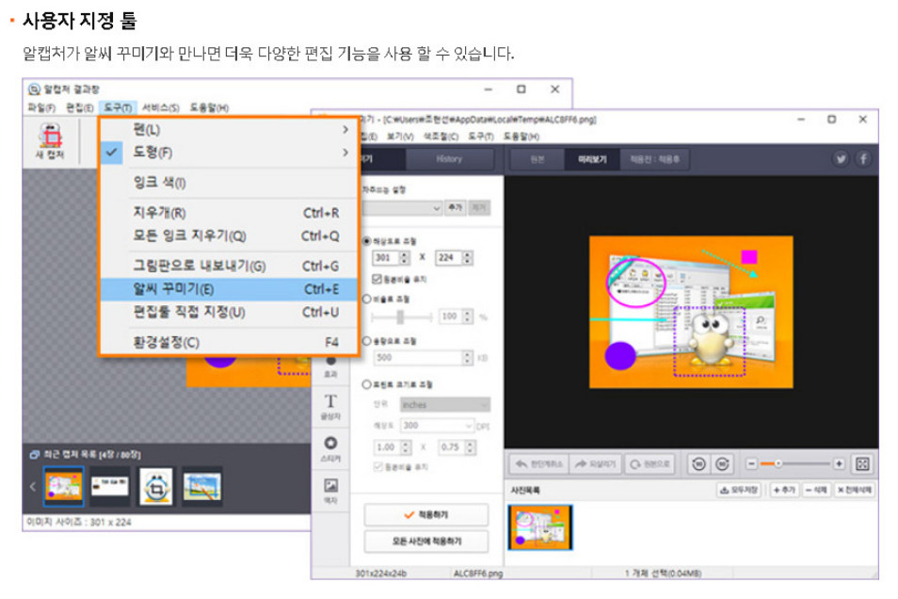The height and width of the screenshot is (599, 898).
Task: Choose 편집툴 직접 지정(U) menu item
Action: tap(229, 313)
